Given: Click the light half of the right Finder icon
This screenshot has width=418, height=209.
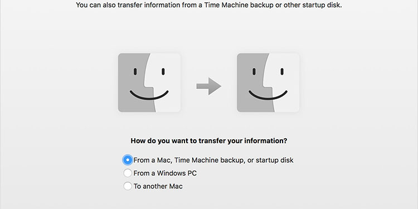Looking at the screenshot, I should [284, 82].
